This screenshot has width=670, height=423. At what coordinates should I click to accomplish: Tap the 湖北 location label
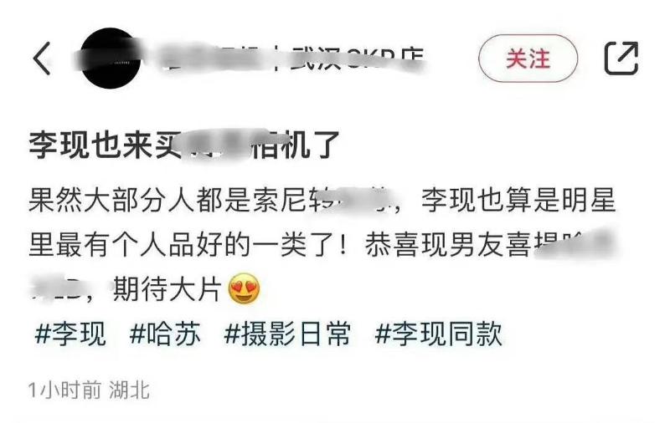pyautogui.click(x=129, y=390)
